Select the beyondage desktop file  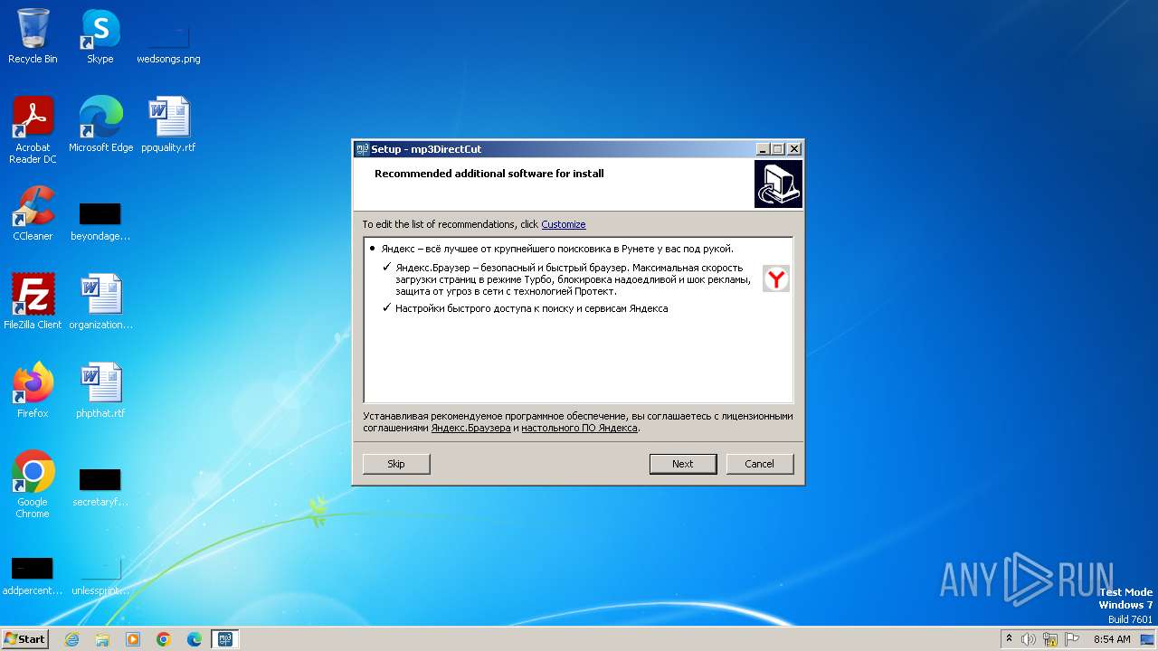coord(100,222)
